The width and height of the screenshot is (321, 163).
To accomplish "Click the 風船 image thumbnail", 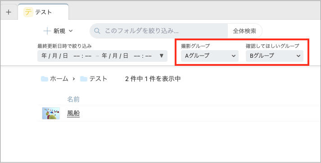I will pyautogui.click(x=51, y=113).
